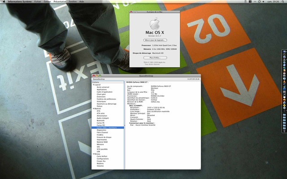Select Volumes entry

tap(100, 166)
